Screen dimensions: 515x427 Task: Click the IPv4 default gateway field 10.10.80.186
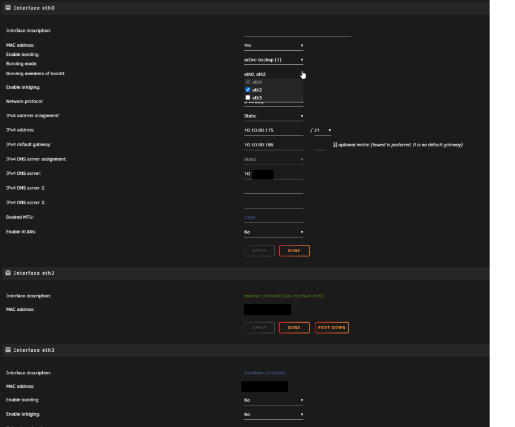(273, 145)
